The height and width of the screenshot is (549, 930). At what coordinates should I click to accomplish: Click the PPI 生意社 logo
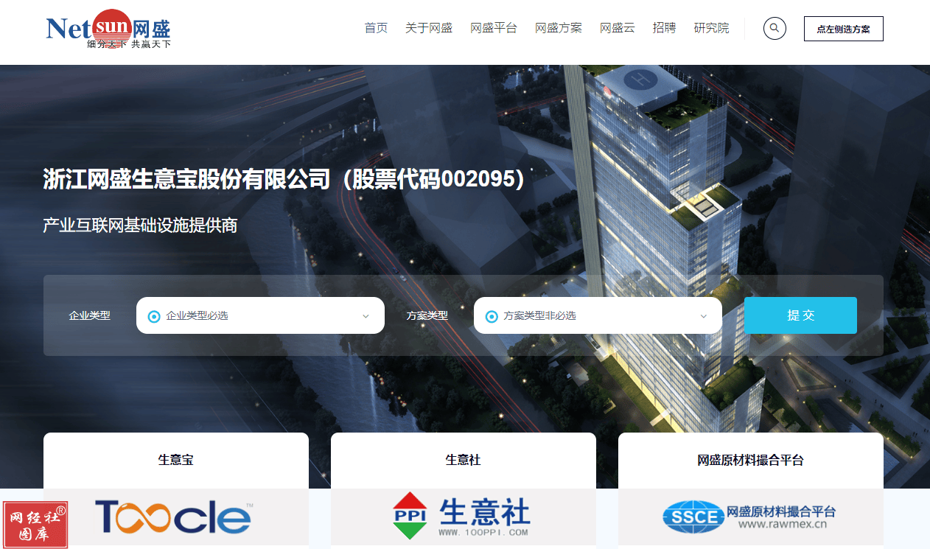point(461,515)
